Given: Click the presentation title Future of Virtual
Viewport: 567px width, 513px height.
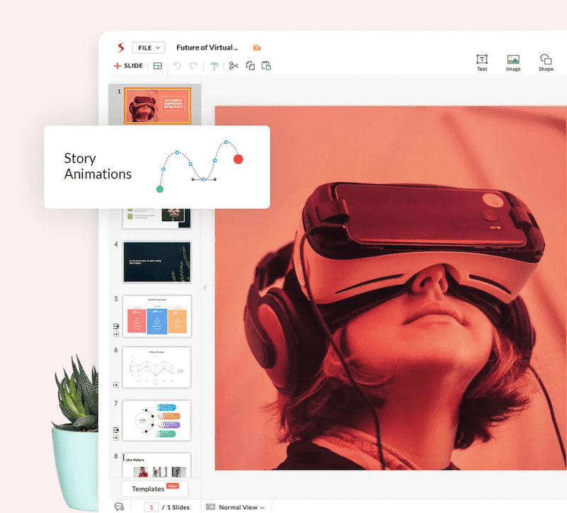Looking at the screenshot, I should [207, 47].
